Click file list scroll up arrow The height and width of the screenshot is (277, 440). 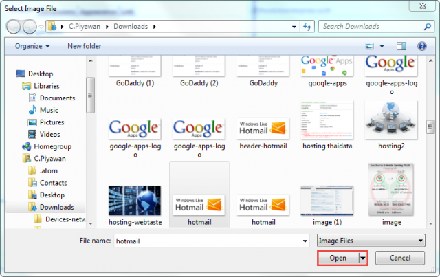pyautogui.click(x=431, y=60)
